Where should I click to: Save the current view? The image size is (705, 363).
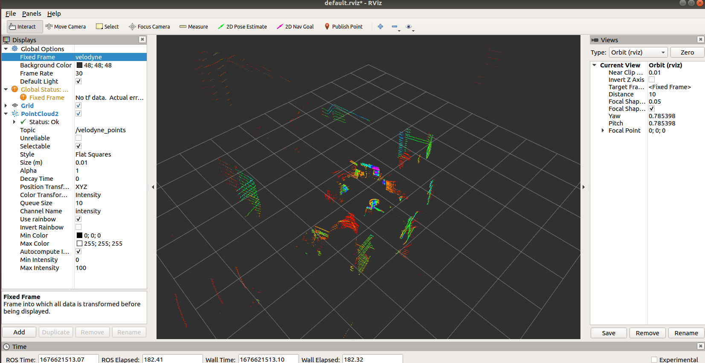(609, 333)
